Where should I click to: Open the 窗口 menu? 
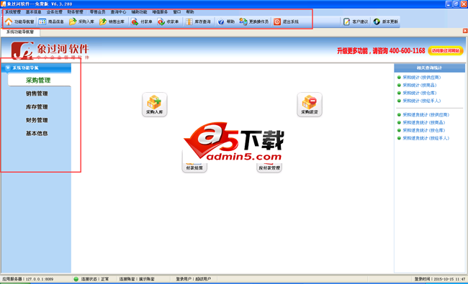[177, 12]
